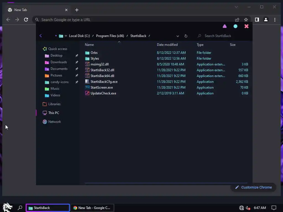Expand the address bar history dropdown
Screen dimensions: 283x212
point(178,36)
